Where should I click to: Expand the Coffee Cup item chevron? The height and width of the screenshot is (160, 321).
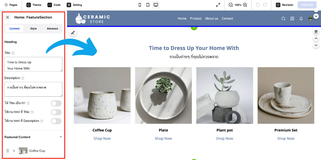click(14, 151)
